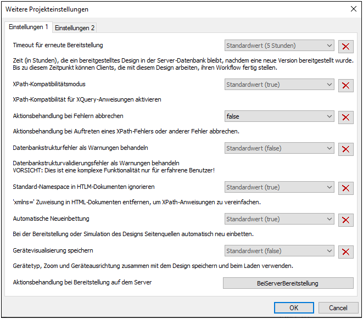
Task: Open the dropdown showing value false
Action: point(279,116)
